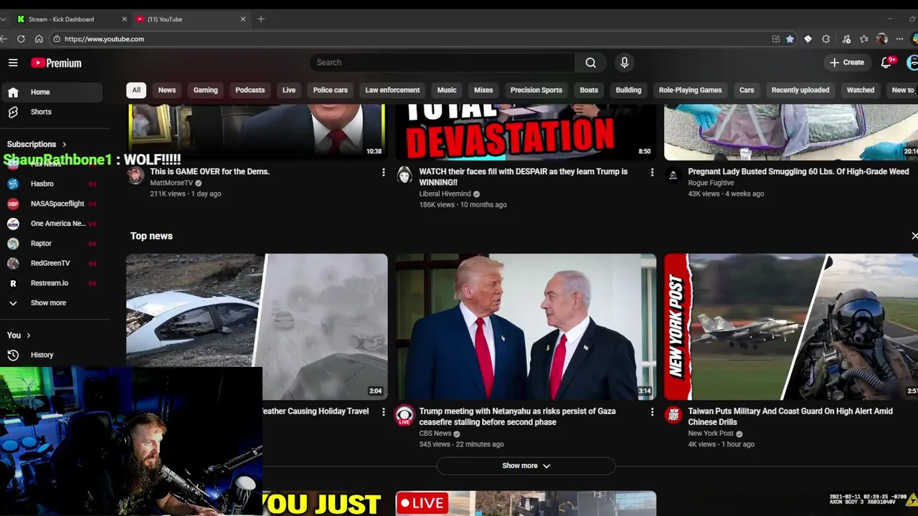Select the Law enforcement filter chip
918x516 pixels.
coord(392,90)
